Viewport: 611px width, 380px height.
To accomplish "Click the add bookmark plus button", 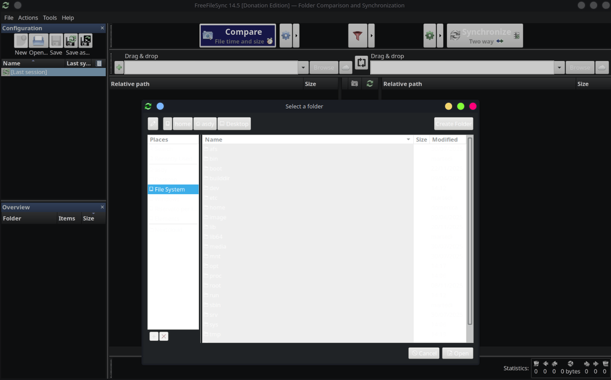I will 154,336.
